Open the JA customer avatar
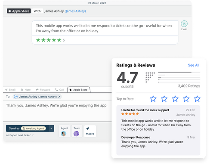This screenshot has width=210, height=165. click(x=184, y=24)
